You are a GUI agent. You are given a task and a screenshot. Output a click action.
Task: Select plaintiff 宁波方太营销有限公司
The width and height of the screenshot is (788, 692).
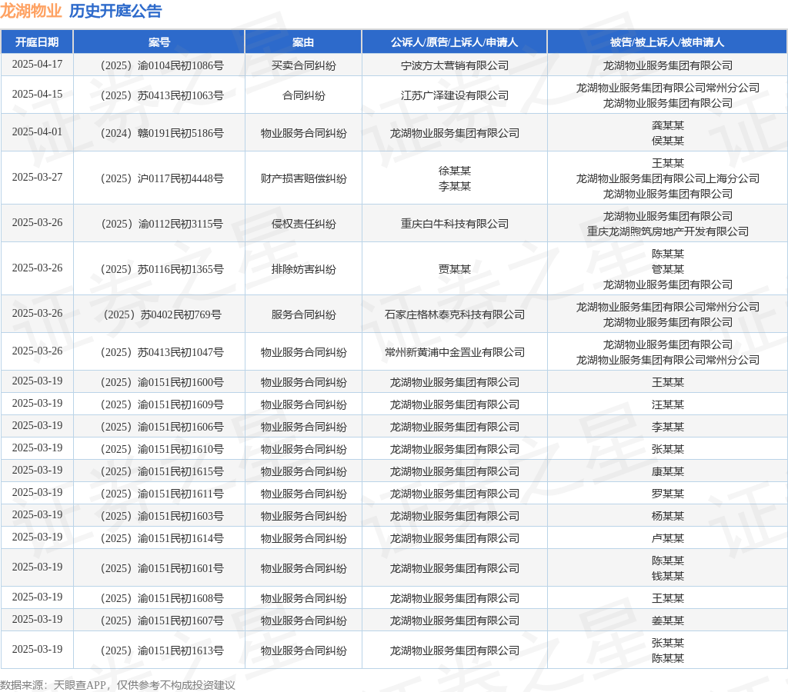tap(455, 65)
